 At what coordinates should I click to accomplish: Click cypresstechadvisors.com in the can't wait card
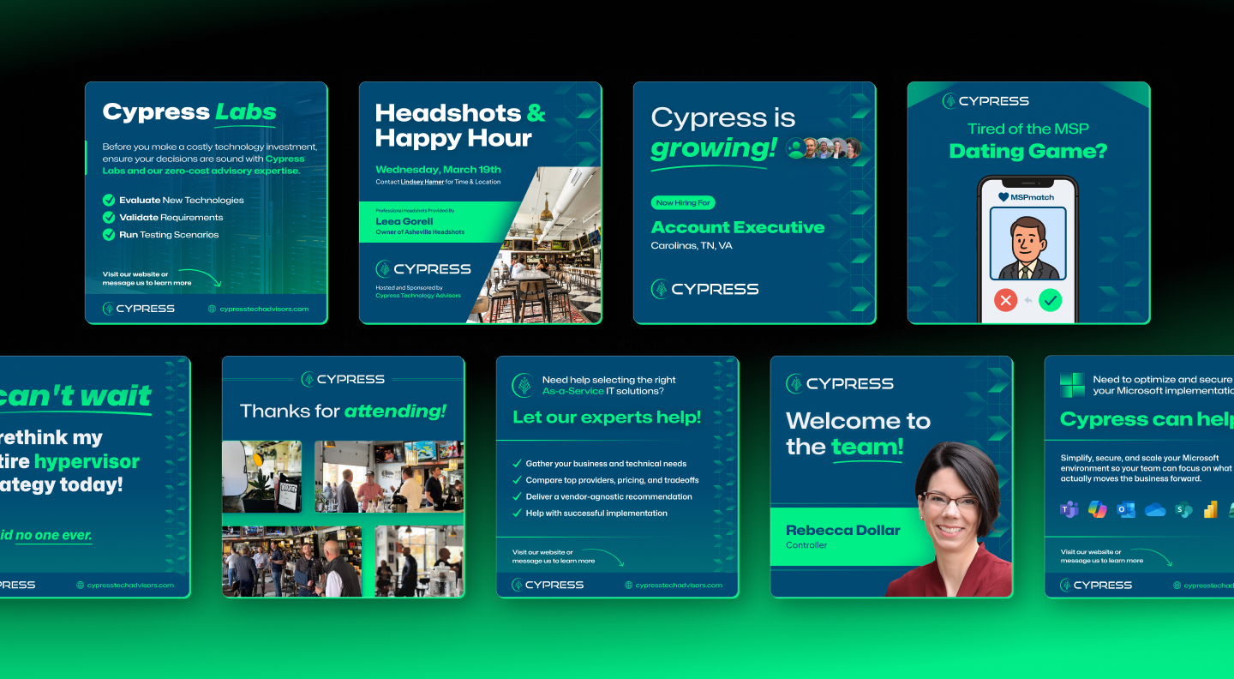pos(130,585)
